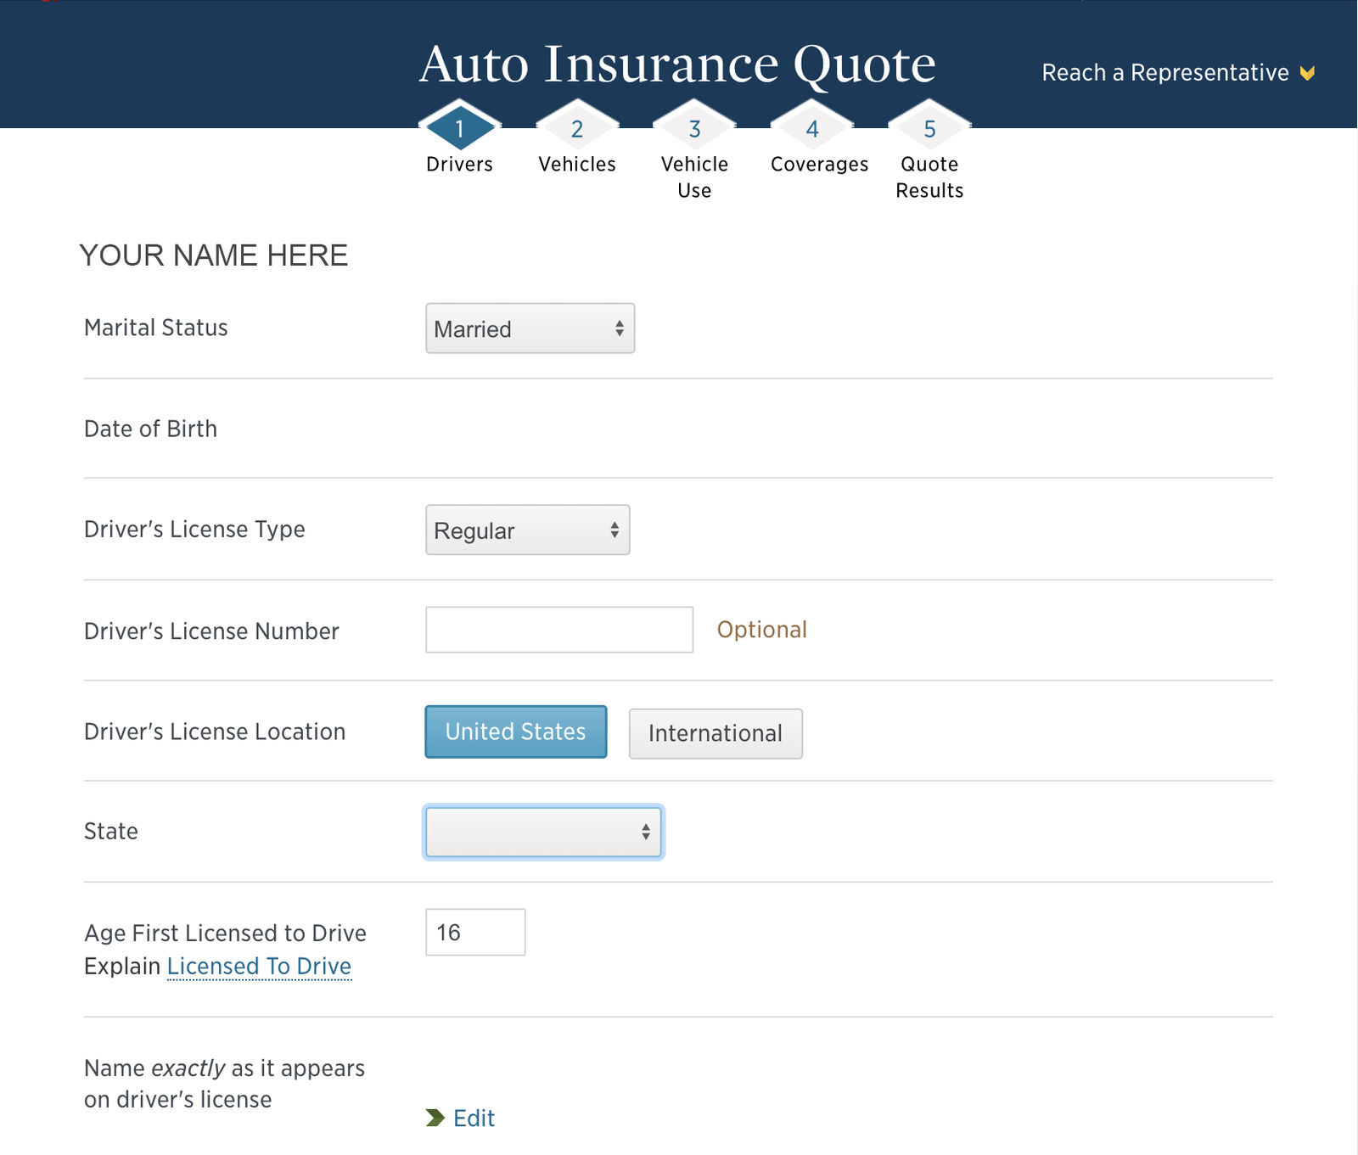Open the Marital Status dropdown
1358x1155 pixels.
pyautogui.click(x=529, y=328)
